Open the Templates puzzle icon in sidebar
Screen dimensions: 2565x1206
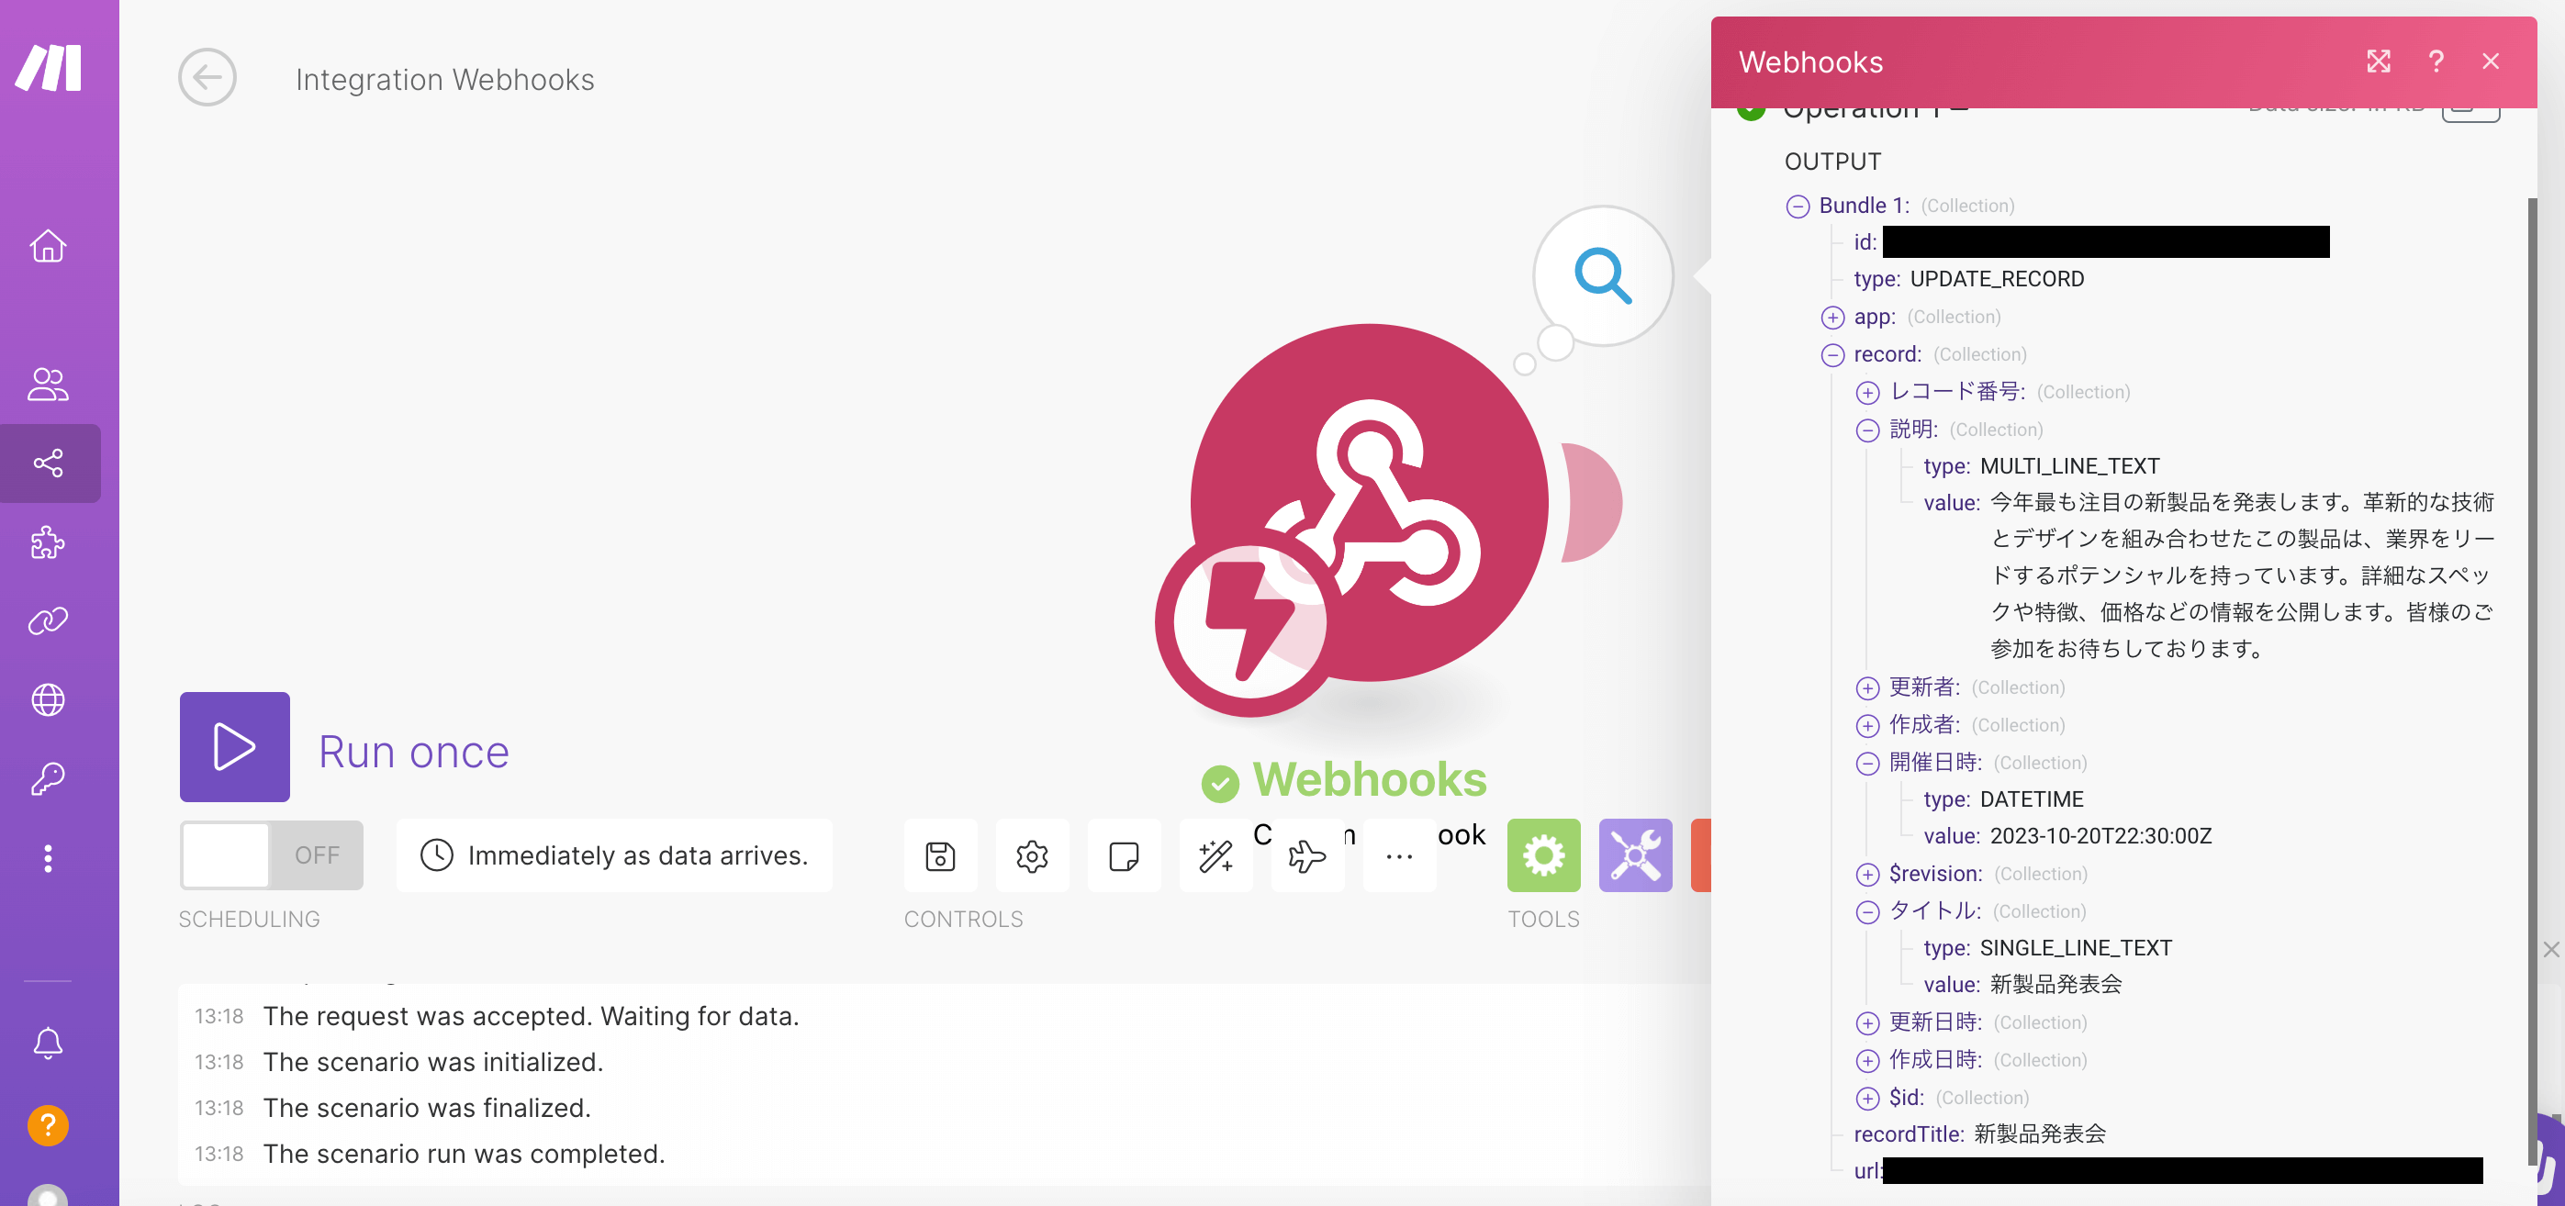48,542
